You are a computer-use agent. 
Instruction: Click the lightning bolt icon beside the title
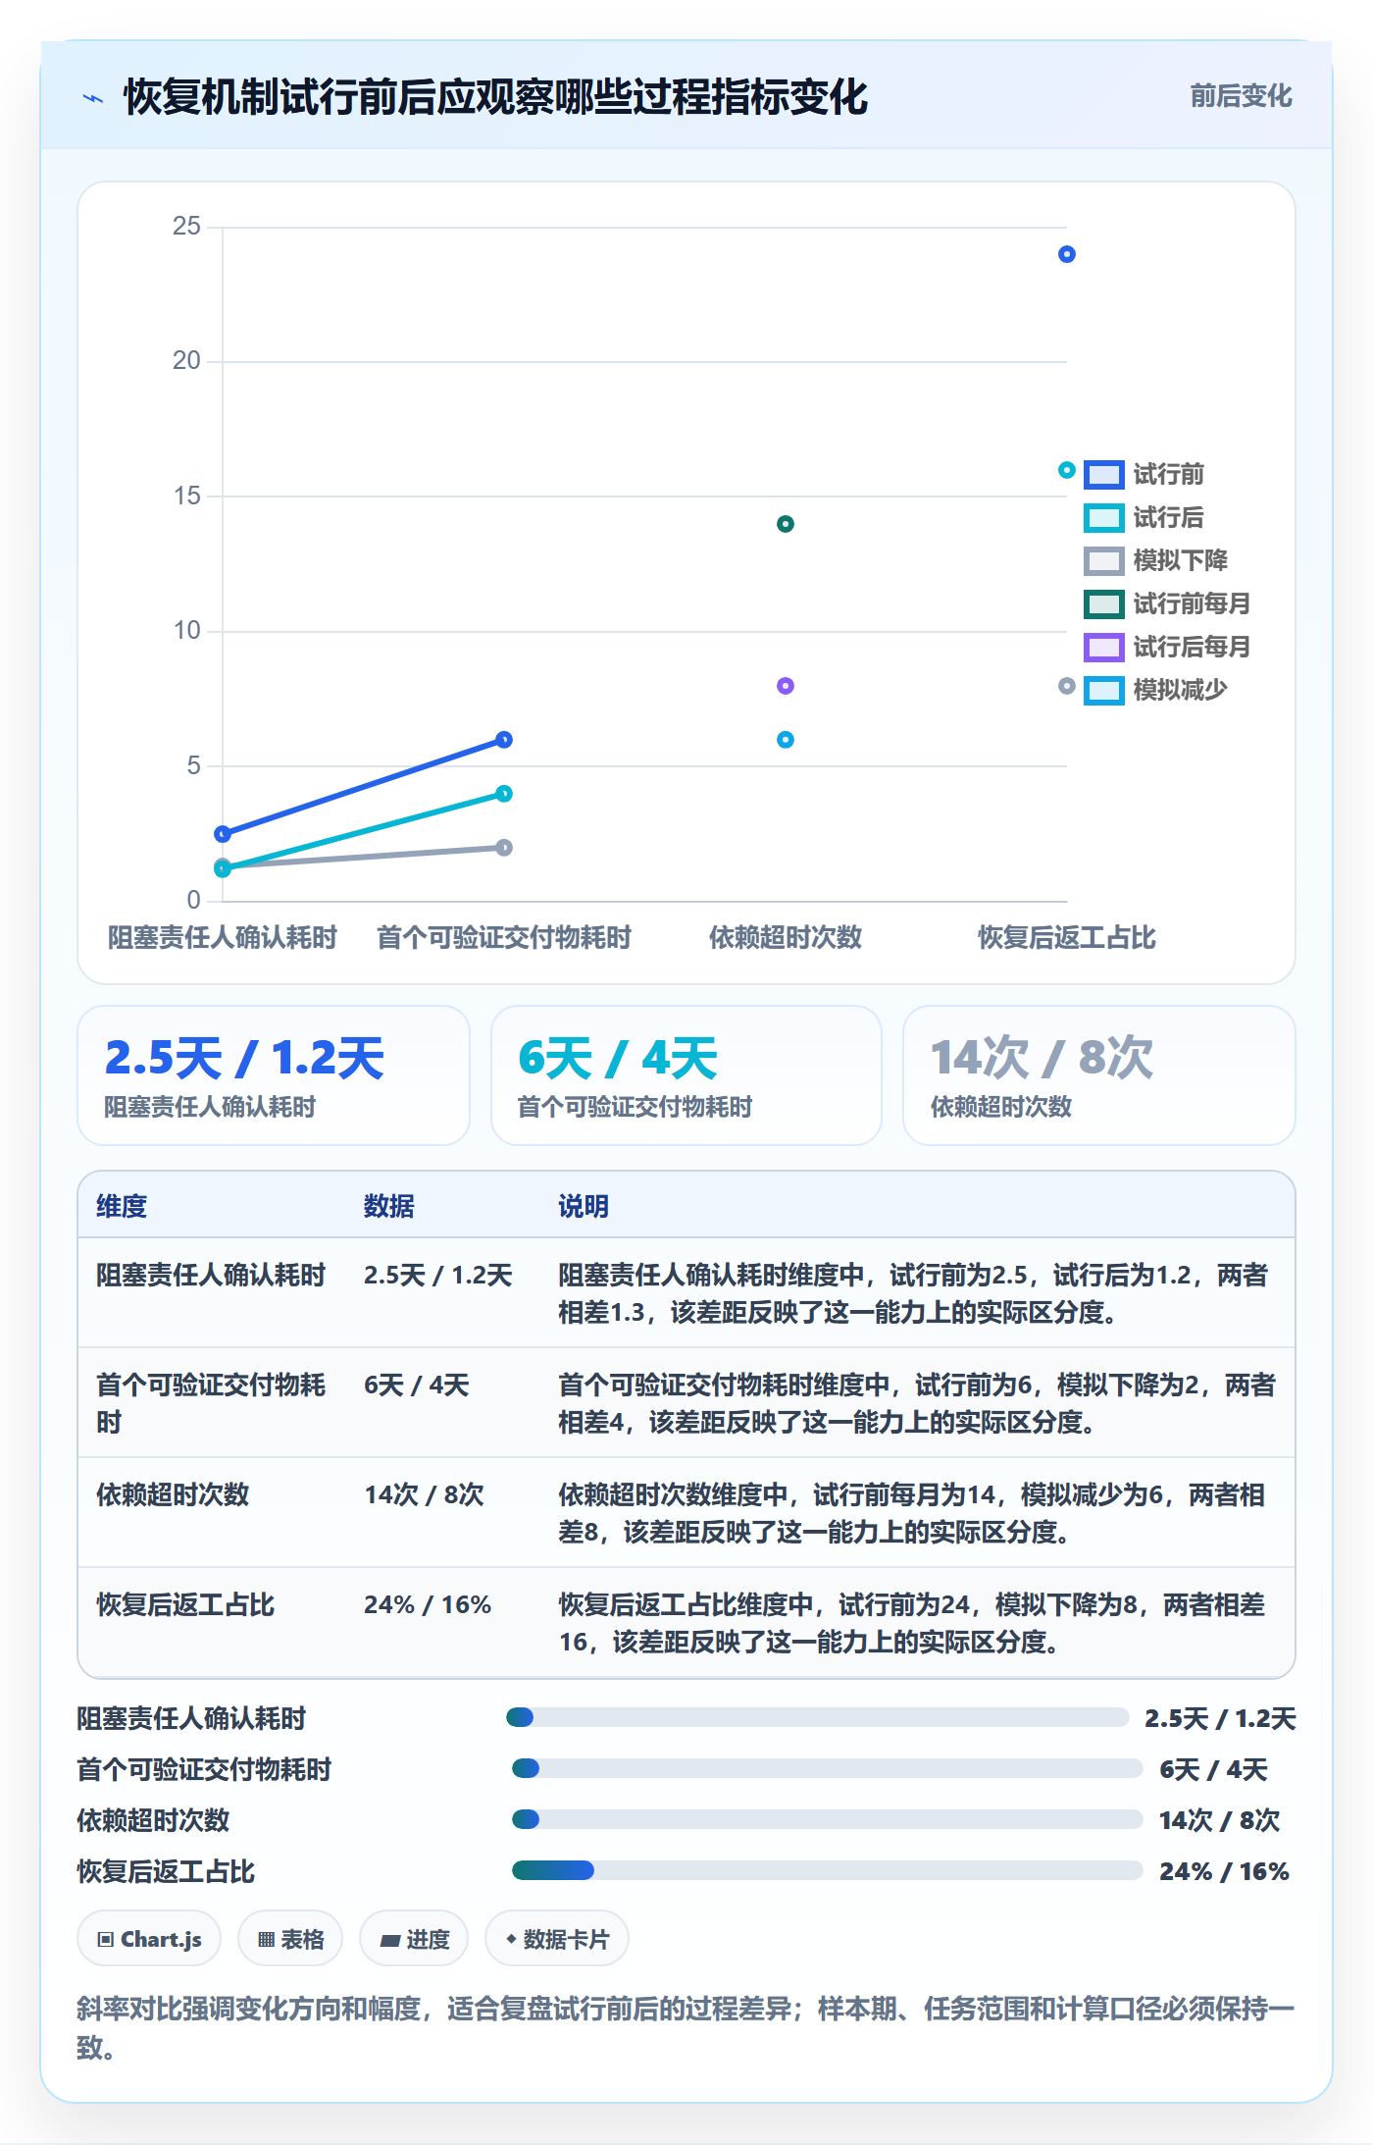(93, 98)
